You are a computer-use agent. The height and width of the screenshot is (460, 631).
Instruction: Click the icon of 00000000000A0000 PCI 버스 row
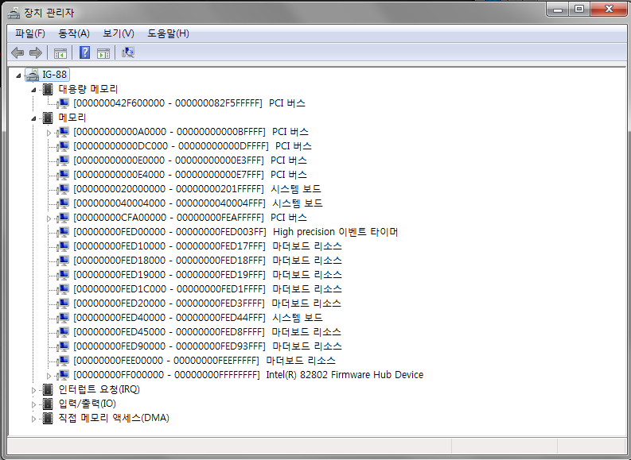coord(63,132)
